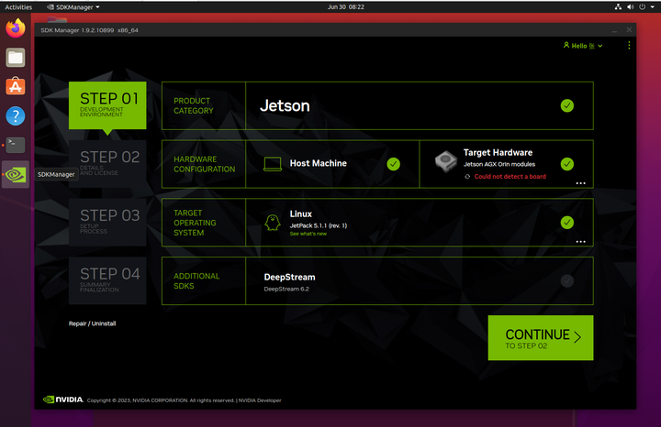Image resolution: width=661 pixels, height=427 pixels.
Task: Click the HARDWARE CONFIGURATION label
Action: pos(205,164)
